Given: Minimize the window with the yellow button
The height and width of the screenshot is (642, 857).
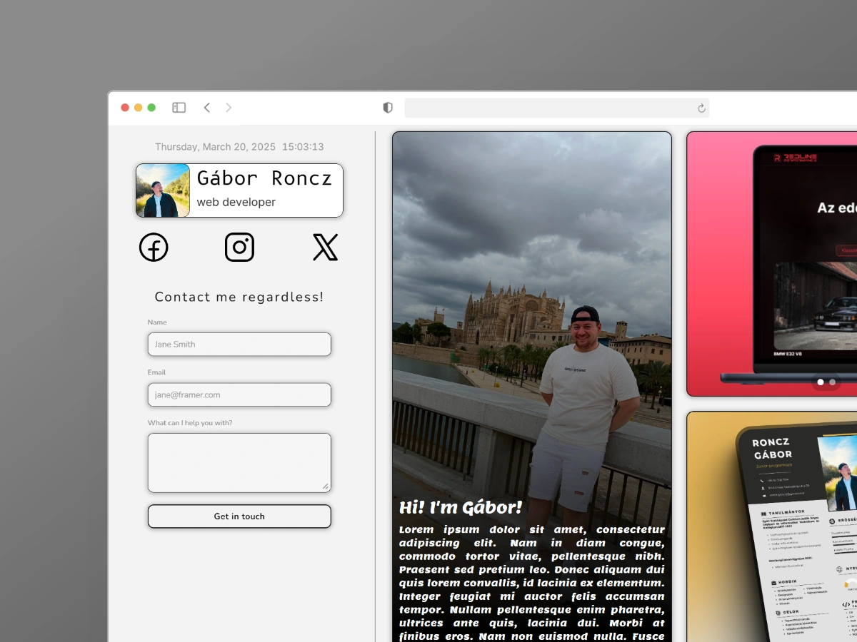Looking at the screenshot, I should 139,108.
